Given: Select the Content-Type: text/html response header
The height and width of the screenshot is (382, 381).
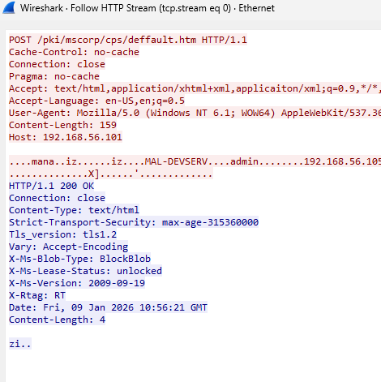Looking at the screenshot, I should 74,210.
